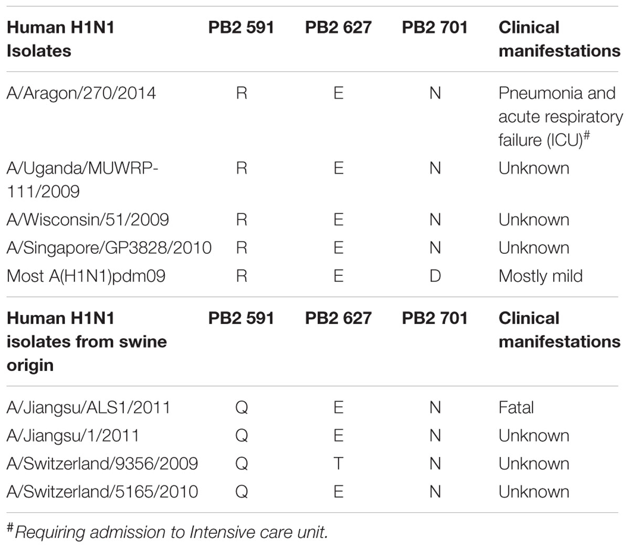Click the 'Most A(H1N1)pdm09' row label

click(86, 276)
